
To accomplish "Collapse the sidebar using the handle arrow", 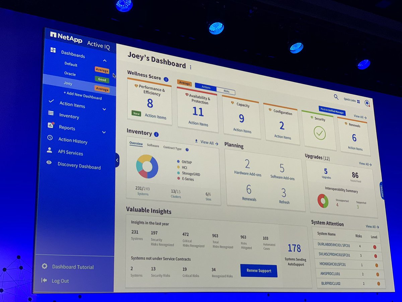I will (x=117, y=160).
